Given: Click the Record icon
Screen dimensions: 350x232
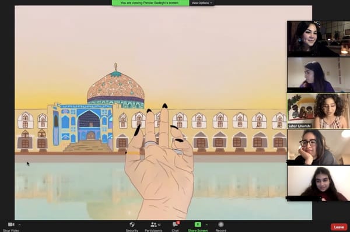Looking at the screenshot, I should coord(221,224).
